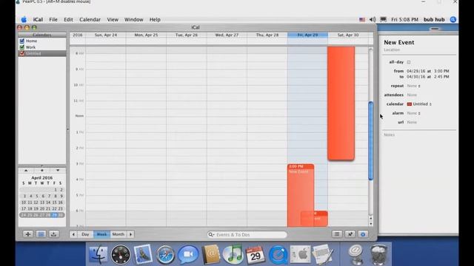The height and width of the screenshot is (266, 474).
Task: Open System Preferences in the Dock
Action: tap(300, 254)
